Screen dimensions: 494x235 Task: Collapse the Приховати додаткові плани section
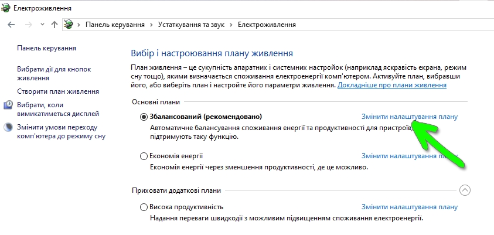465,190
